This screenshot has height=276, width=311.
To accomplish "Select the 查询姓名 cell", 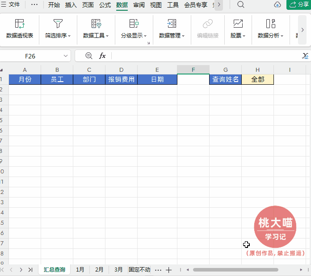I will coord(226,79).
